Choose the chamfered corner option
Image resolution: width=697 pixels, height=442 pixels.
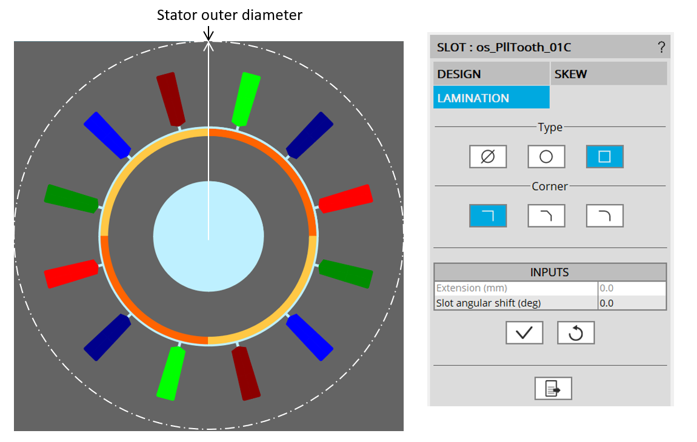coord(546,216)
